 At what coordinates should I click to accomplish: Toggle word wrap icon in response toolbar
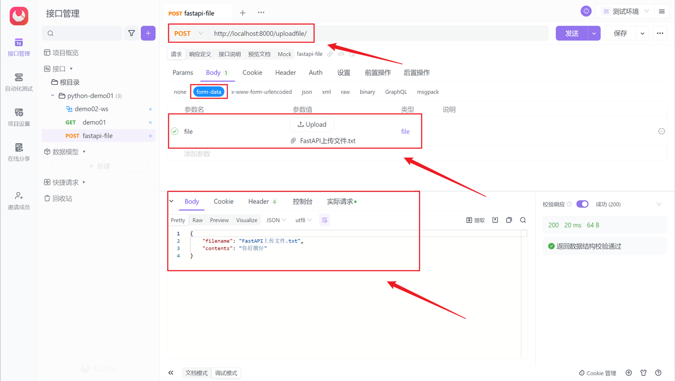point(325,220)
